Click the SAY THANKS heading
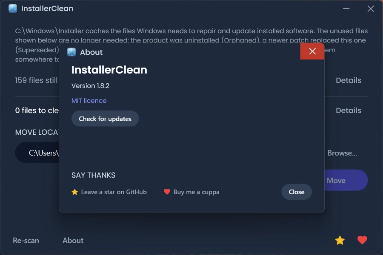 point(93,175)
